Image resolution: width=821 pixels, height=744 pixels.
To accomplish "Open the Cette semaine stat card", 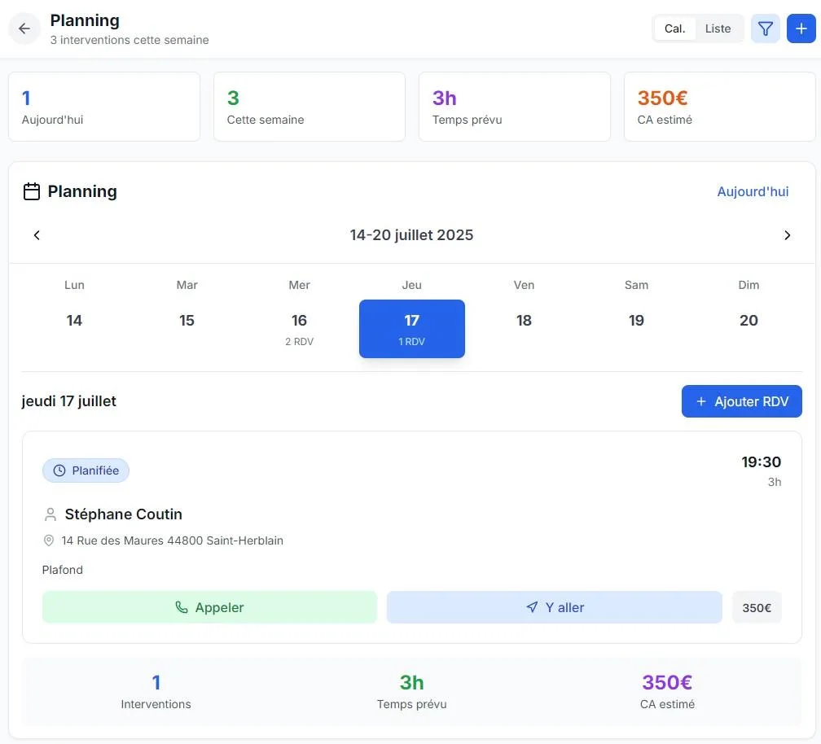I will click(x=310, y=107).
